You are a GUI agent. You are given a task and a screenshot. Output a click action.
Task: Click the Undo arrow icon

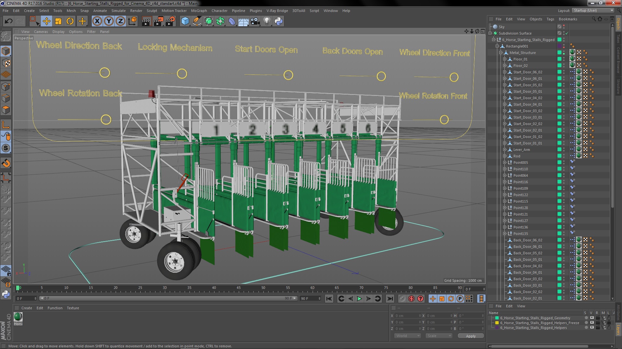[8, 21]
